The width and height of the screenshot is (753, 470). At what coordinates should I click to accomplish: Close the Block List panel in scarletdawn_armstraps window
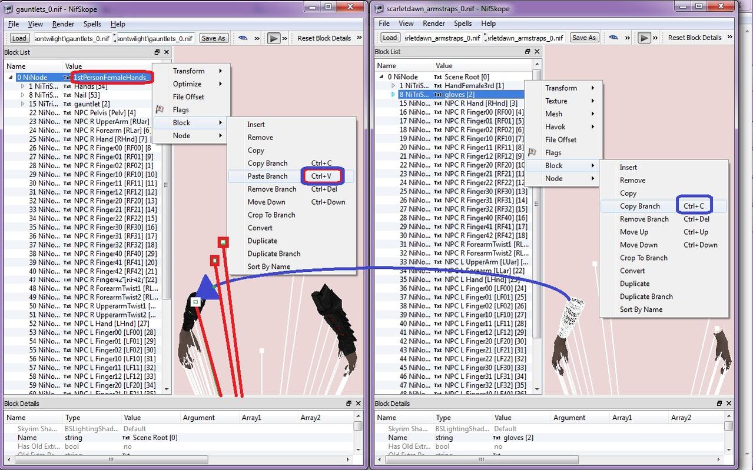tap(537, 52)
